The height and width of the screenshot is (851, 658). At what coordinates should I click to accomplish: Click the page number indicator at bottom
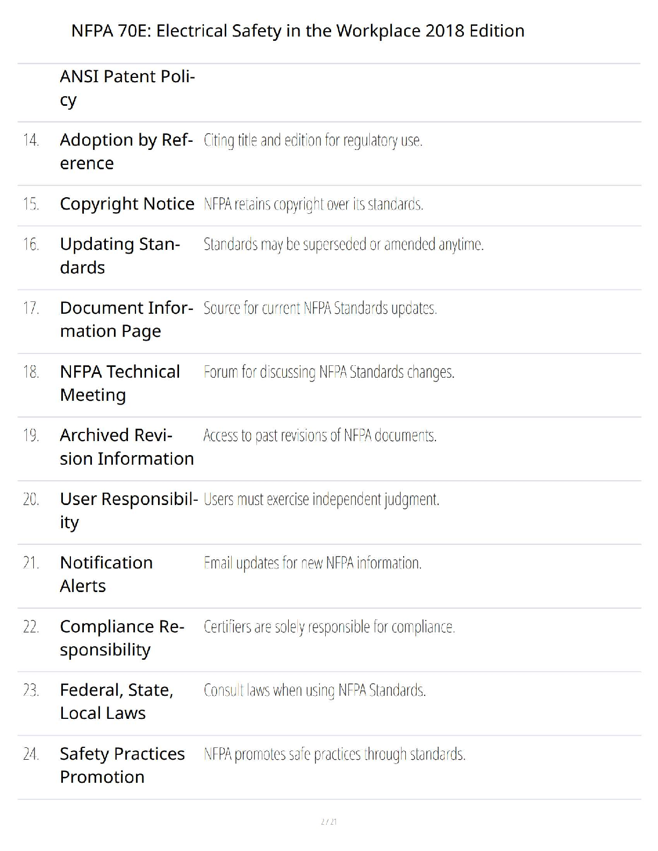point(328,822)
